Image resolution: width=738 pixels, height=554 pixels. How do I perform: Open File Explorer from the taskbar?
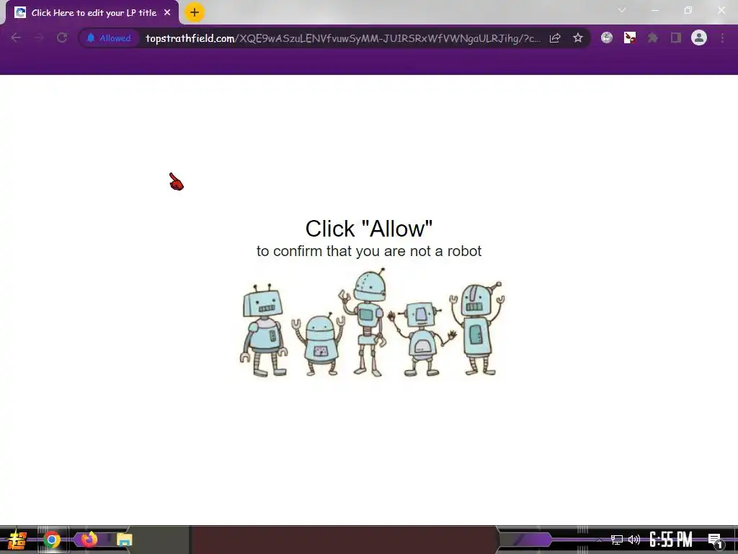click(x=124, y=540)
